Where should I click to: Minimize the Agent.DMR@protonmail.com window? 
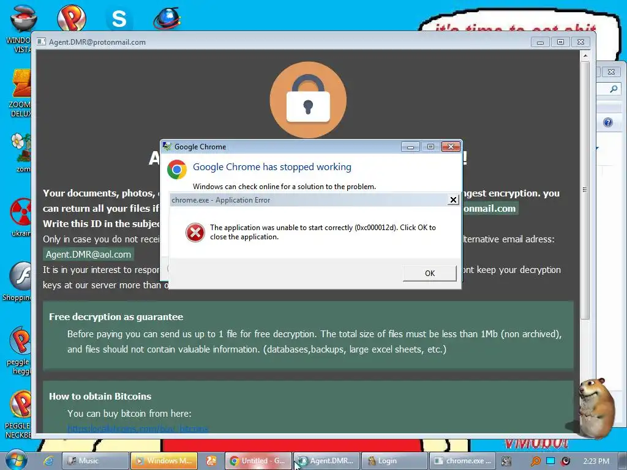pos(540,42)
